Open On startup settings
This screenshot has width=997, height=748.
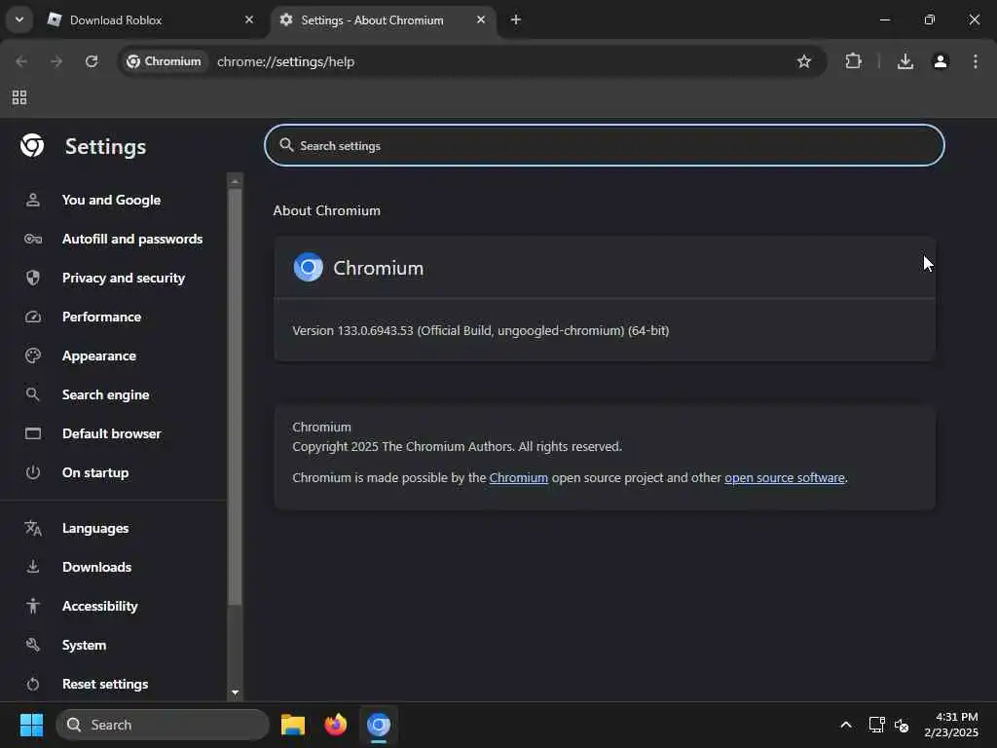tap(95, 472)
